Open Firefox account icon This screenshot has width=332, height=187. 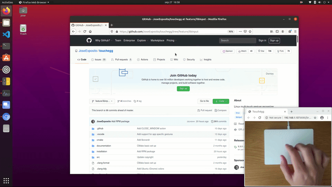point(283,32)
